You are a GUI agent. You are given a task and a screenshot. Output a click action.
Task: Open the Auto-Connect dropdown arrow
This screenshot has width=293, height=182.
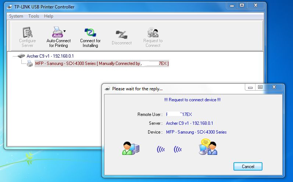[x=64, y=31]
